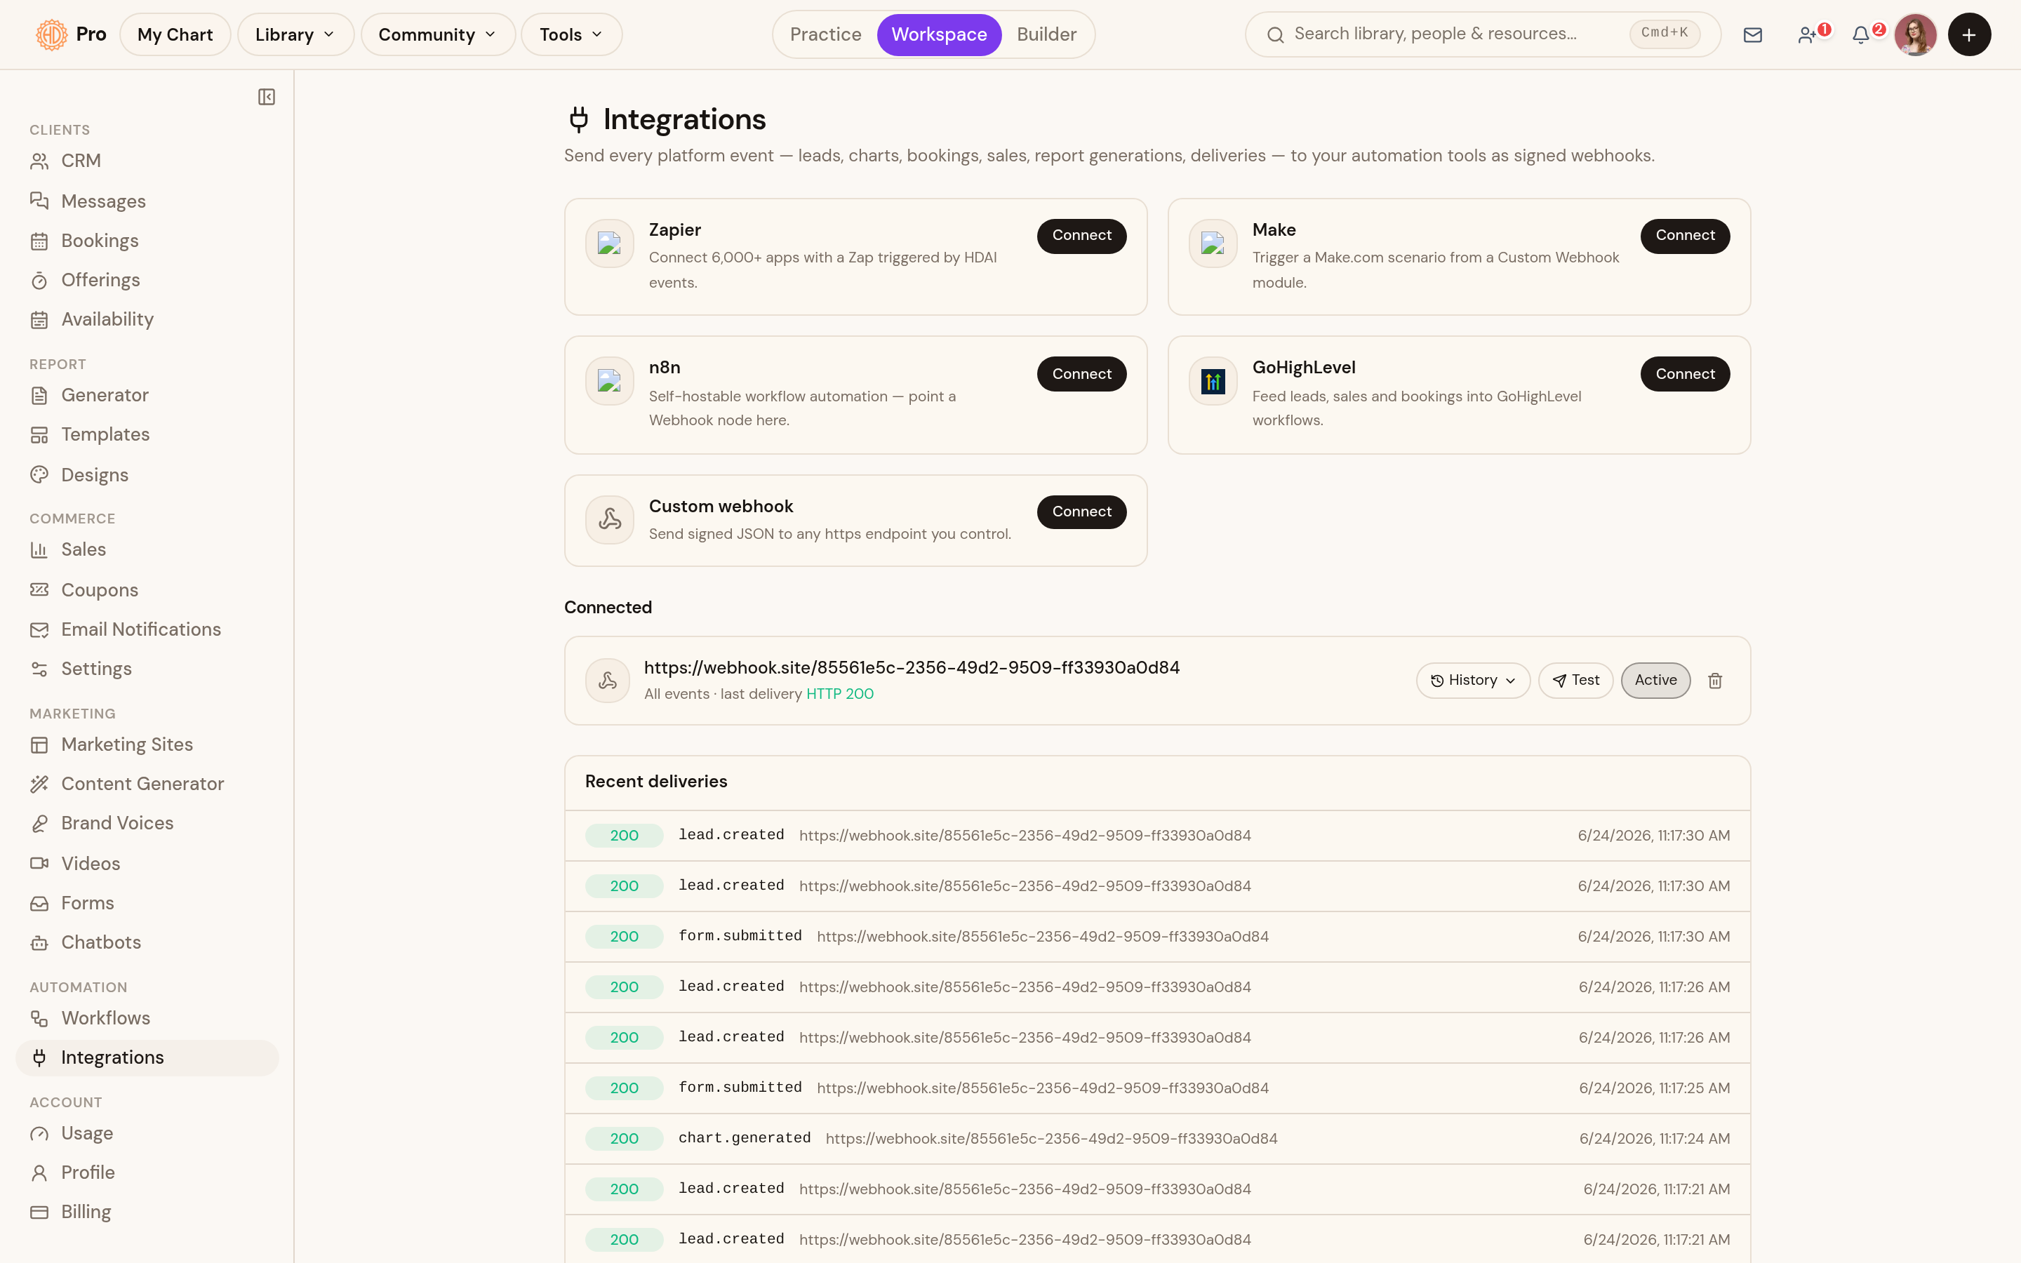Select Integrations in sidebar
The image size is (2021, 1263).
pos(147,1057)
